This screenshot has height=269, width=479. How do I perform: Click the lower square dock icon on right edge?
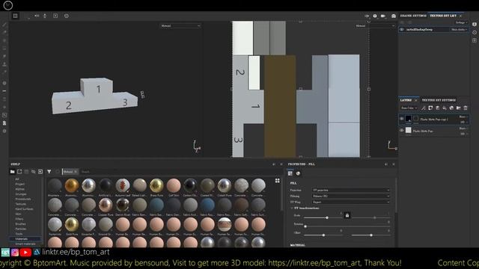pyautogui.click(x=475, y=40)
